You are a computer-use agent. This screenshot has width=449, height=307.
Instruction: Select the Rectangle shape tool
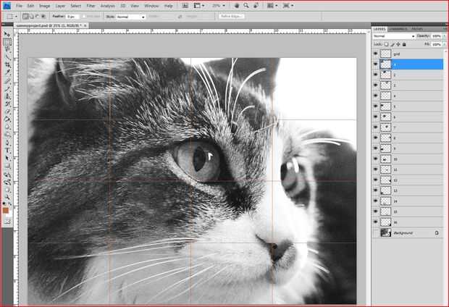tap(7, 166)
